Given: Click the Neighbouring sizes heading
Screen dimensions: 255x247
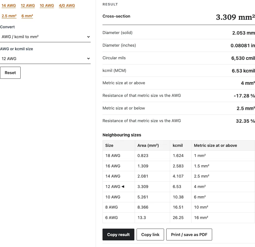Looking at the screenshot, I should 122,135.
